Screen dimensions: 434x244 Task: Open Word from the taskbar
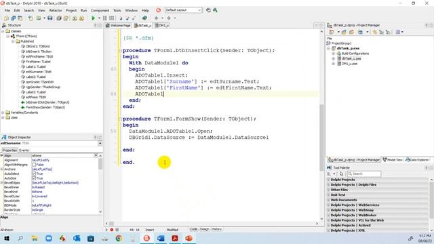161,238
